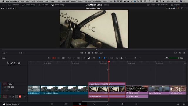Click the V1 destination control

coord(5,84)
